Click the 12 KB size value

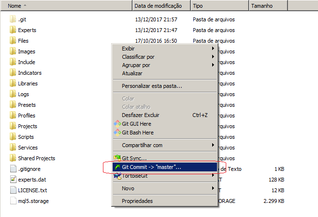click(278, 190)
